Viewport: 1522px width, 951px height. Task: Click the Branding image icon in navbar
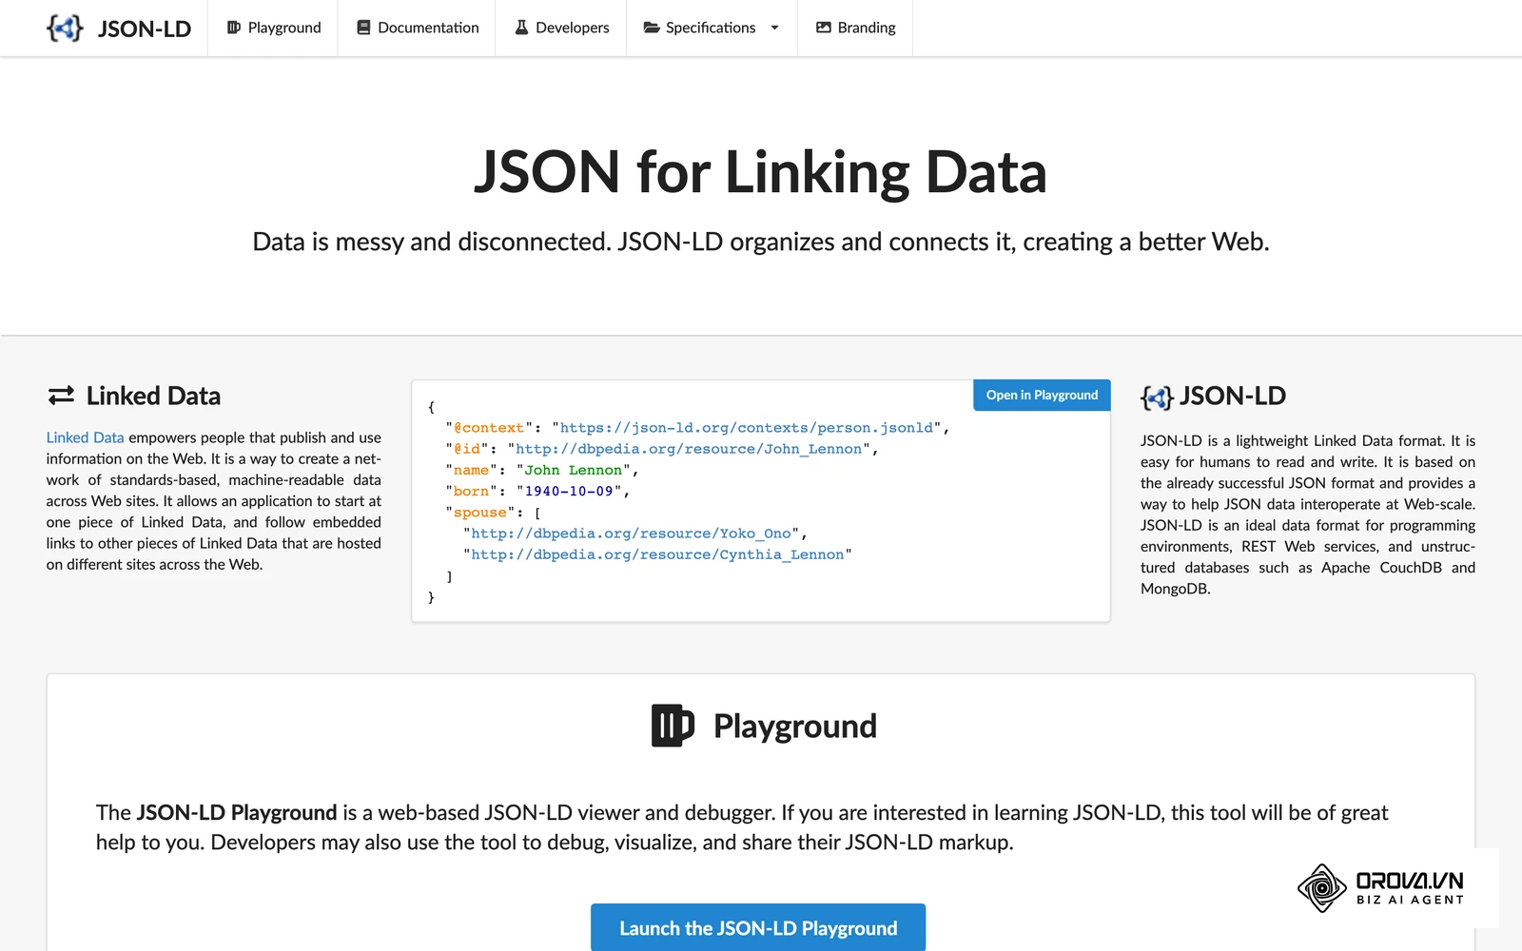[824, 28]
